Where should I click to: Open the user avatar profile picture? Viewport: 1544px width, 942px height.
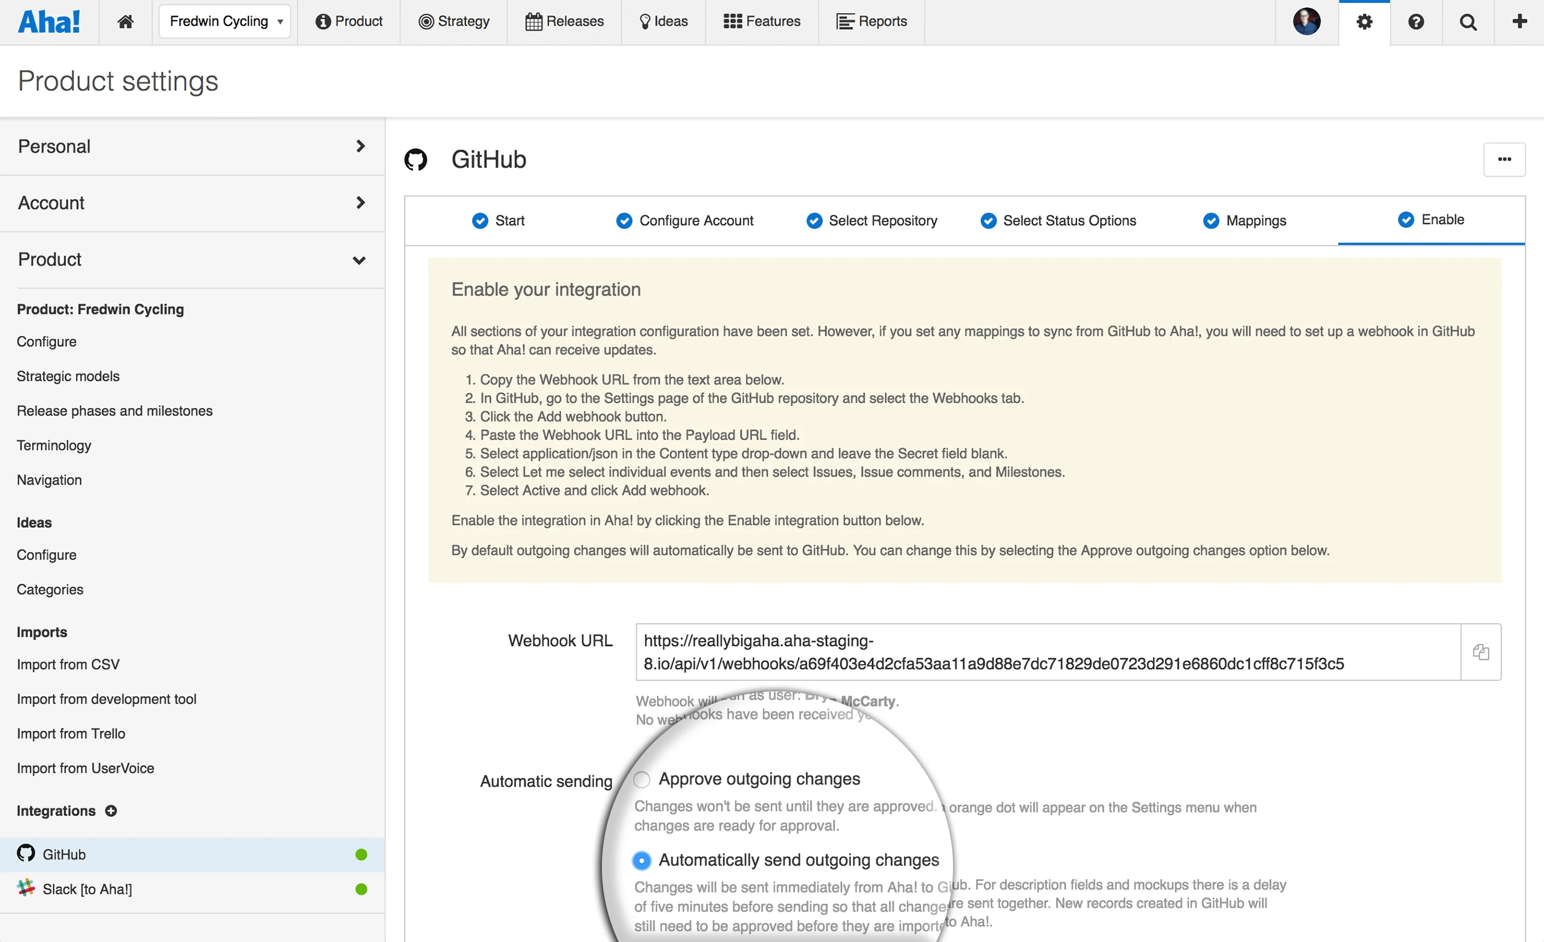click(1307, 22)
